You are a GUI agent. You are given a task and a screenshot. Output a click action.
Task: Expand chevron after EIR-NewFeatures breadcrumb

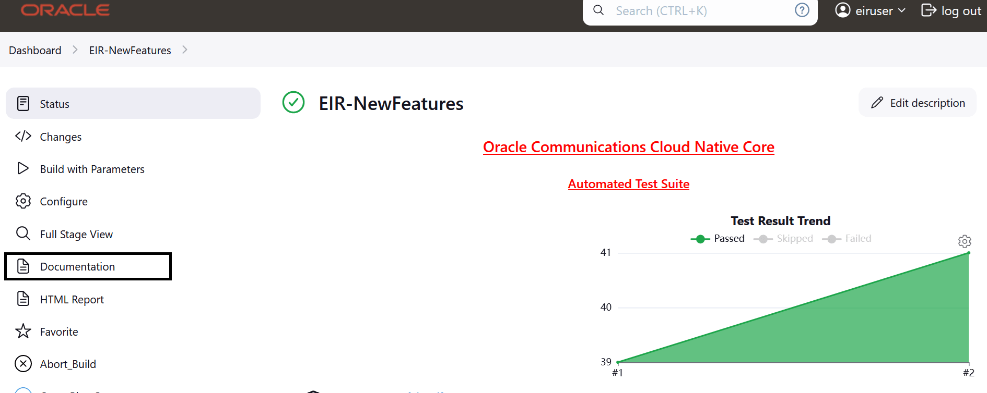tap(185, 50)
